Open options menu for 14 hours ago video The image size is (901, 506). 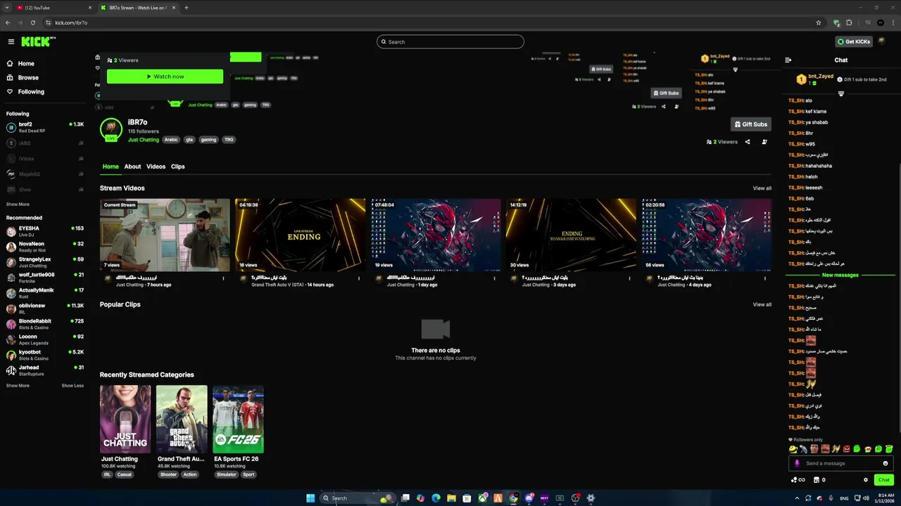tap(359, 278)
